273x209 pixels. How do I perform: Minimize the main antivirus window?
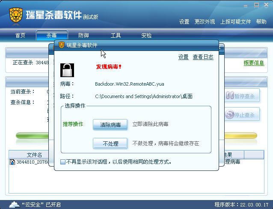point(246,6)
